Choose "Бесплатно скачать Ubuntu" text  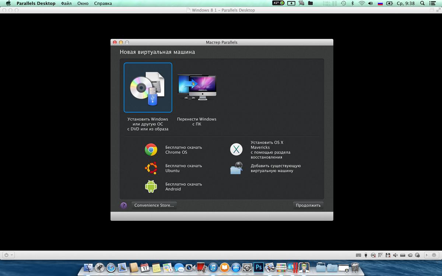pyautogui.click(x=184, y=168)
